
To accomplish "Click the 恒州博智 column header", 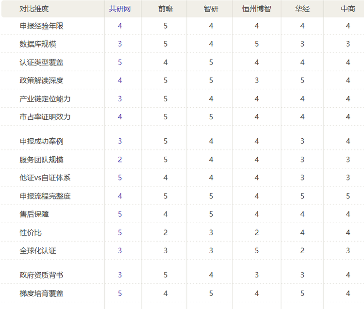I will [257, 9].
